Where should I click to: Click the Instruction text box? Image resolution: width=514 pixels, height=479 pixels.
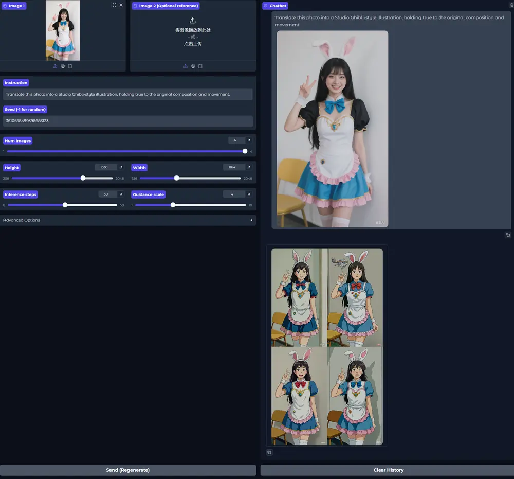127,94
